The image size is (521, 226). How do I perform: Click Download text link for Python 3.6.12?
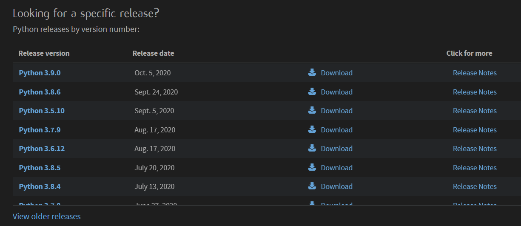pos(337,149)
